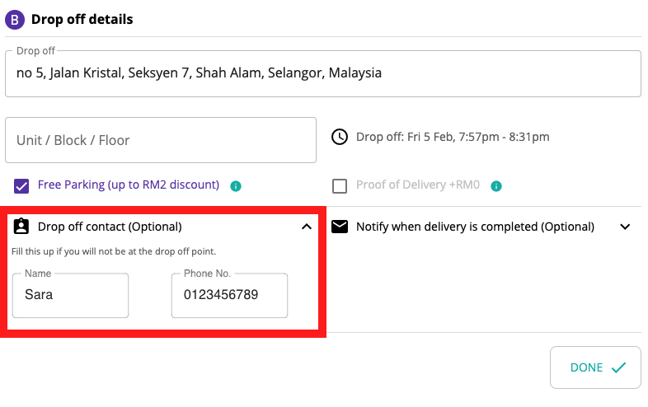Open Proof of Delivery info icon
The height and width of the screenshot is (407, 648).
[x=496, y=186]
